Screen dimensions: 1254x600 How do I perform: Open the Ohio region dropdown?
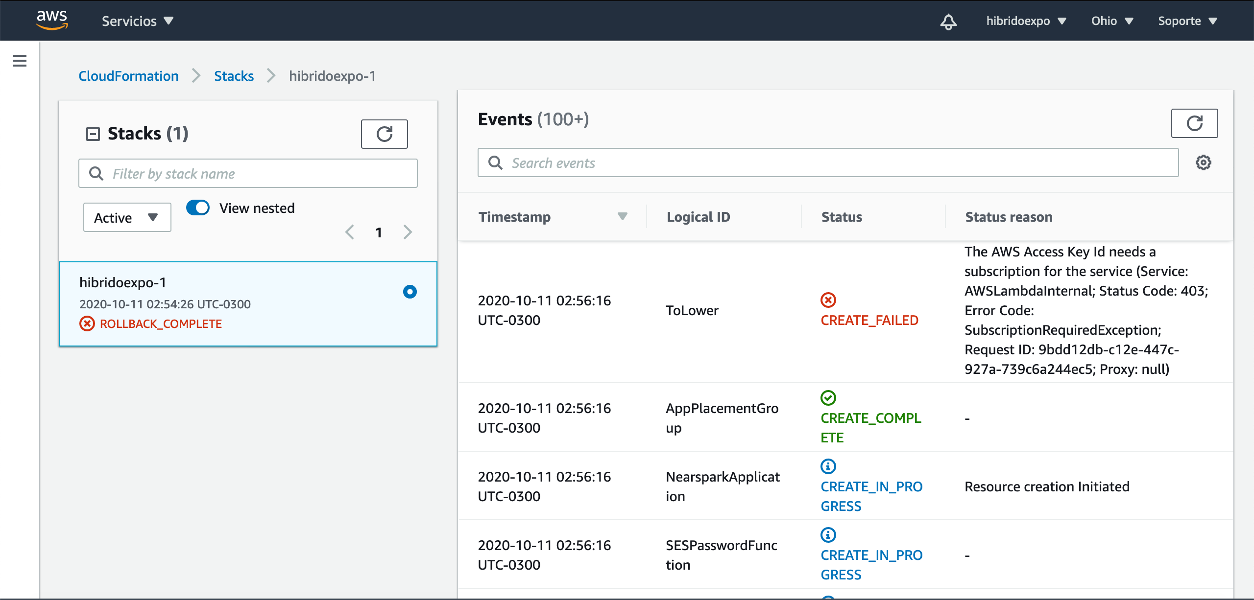(x=1112, y=21)
